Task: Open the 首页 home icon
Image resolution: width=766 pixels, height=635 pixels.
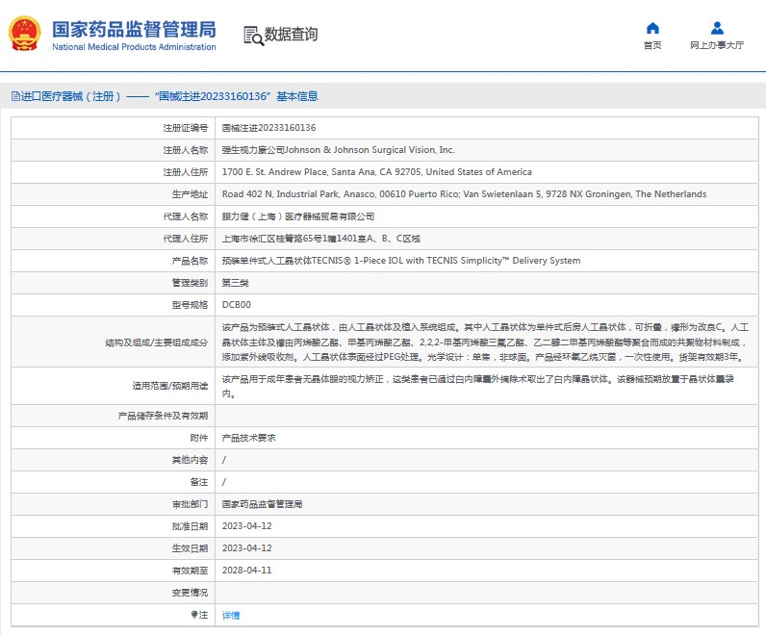Action: coord(652,28)
